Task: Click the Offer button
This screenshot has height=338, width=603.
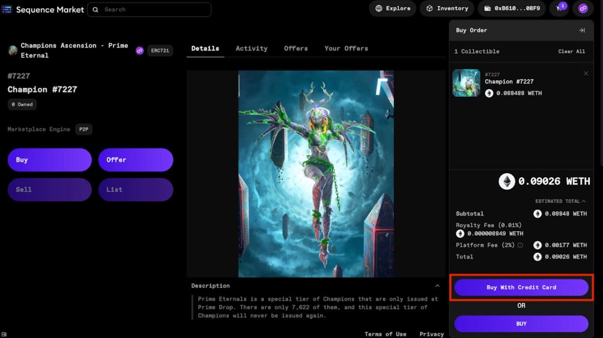Action: pos(136,160)
